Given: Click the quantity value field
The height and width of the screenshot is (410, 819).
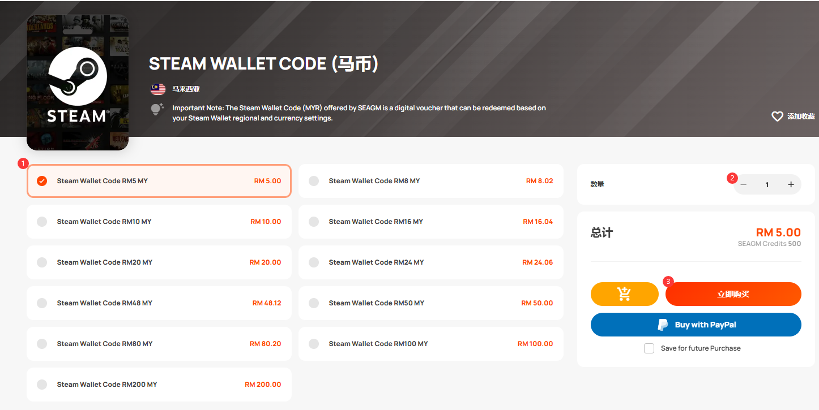Looking at the screenshot, I should pyautogui.click(x=767, y=184).
